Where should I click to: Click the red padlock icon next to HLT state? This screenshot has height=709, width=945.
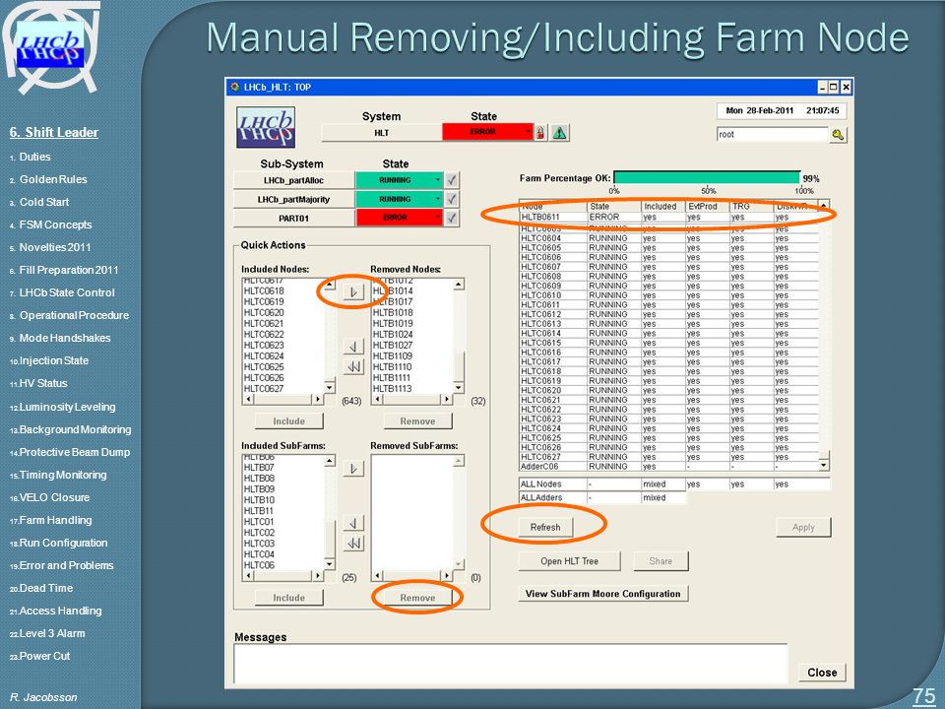pos(540,132)
